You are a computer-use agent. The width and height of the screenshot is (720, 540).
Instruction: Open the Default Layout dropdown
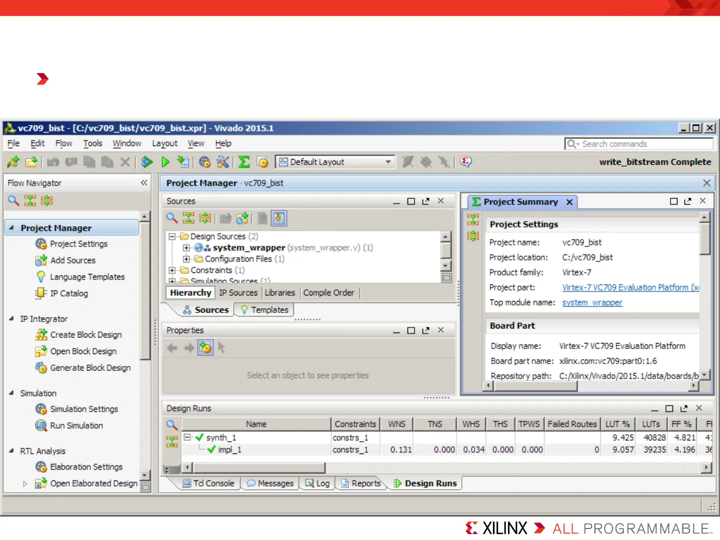coord(335,162)
